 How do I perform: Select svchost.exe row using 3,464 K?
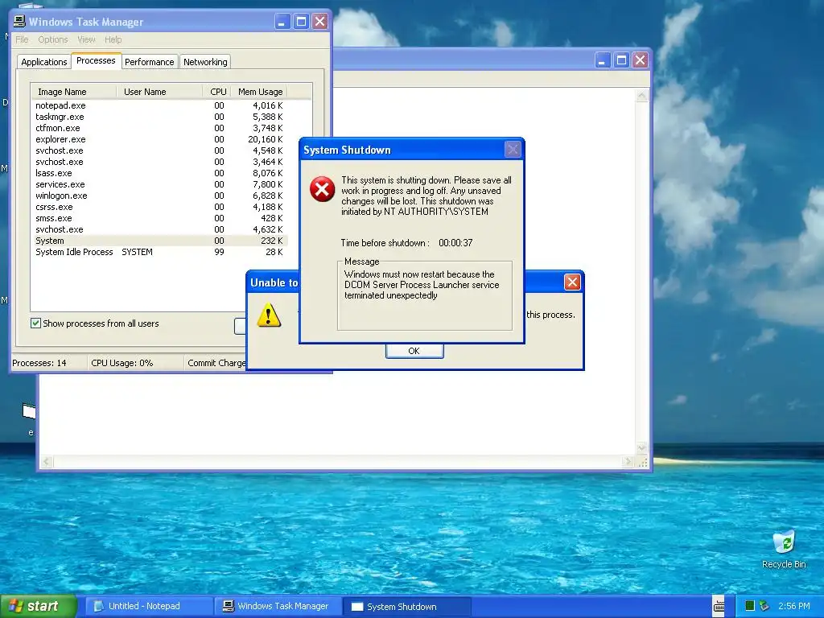click(x=159, y=162)
